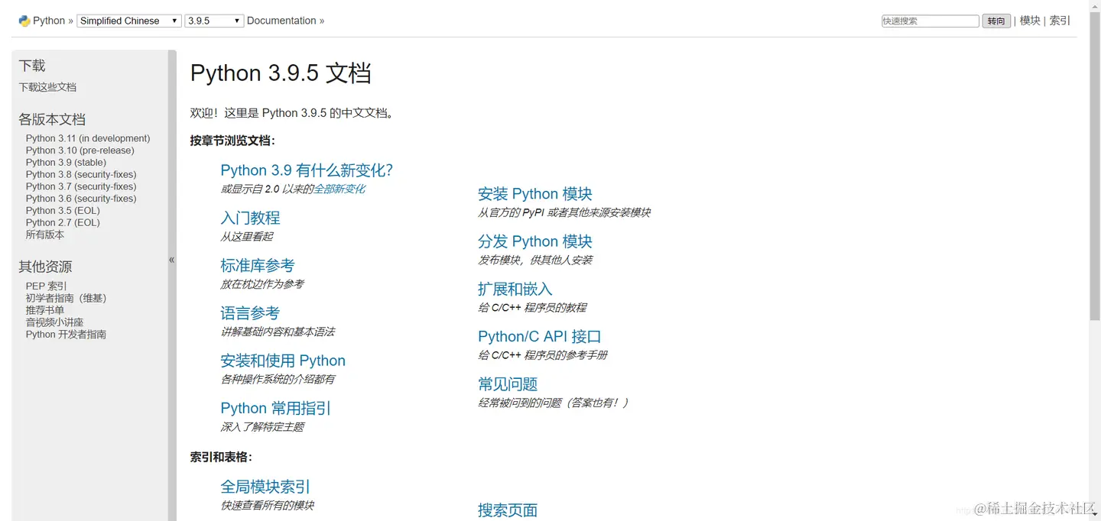
Task: Click the Documentation breadcrumb link
Action: [281, 21]
